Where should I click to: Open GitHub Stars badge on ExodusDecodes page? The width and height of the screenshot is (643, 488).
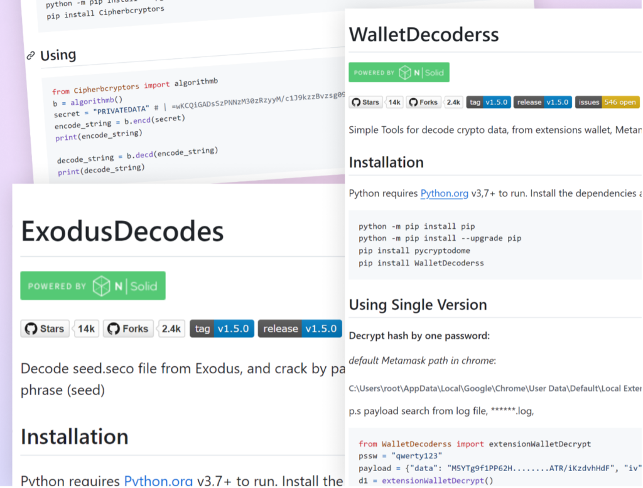[x=45, y=329]
